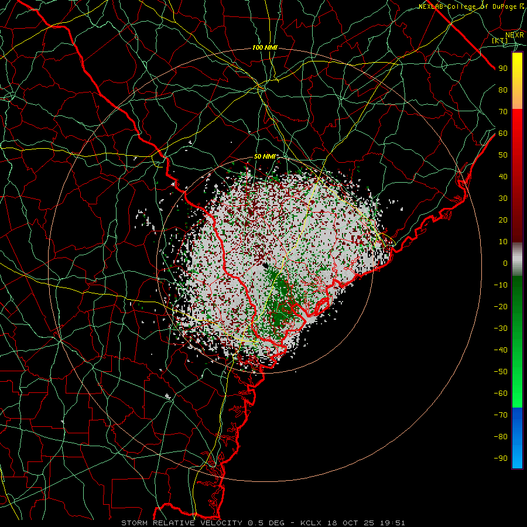The width and height of the screenshot is (527, 527).
Task: Click the -80 scale value
Action: (x=501, y=437)
